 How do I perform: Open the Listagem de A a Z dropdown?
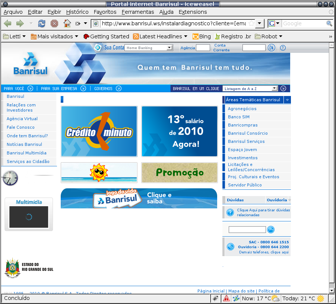250,89
